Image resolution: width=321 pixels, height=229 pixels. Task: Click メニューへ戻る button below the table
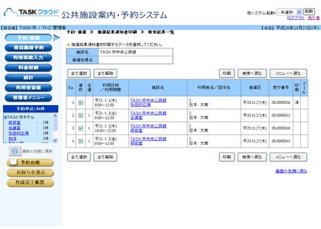pyautogui.click(x=288, y=157)
